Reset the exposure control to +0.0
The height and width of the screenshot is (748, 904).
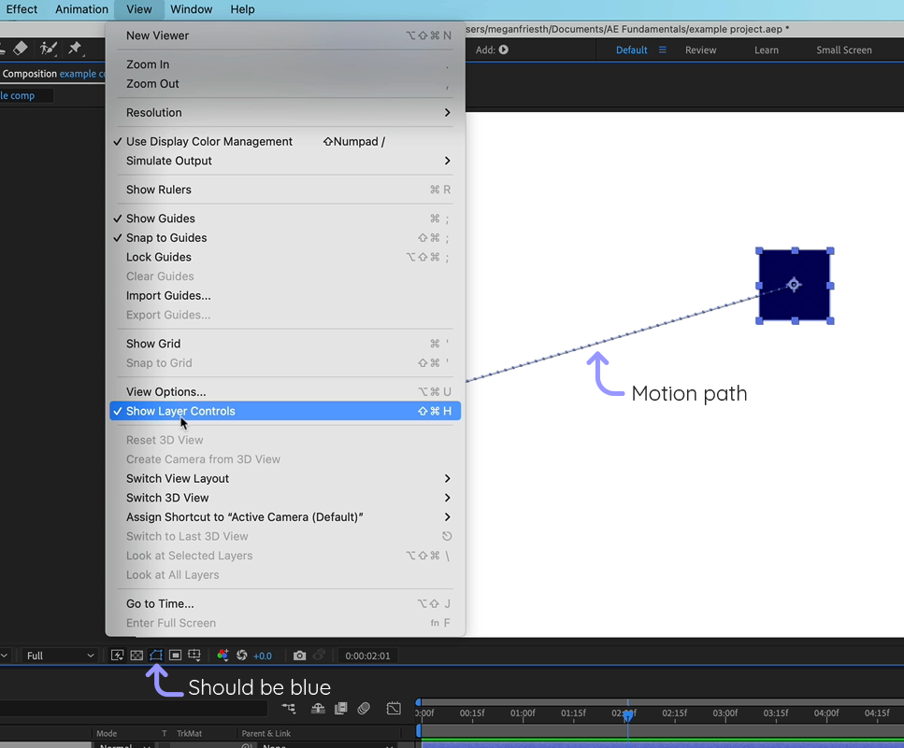point(240,656)
